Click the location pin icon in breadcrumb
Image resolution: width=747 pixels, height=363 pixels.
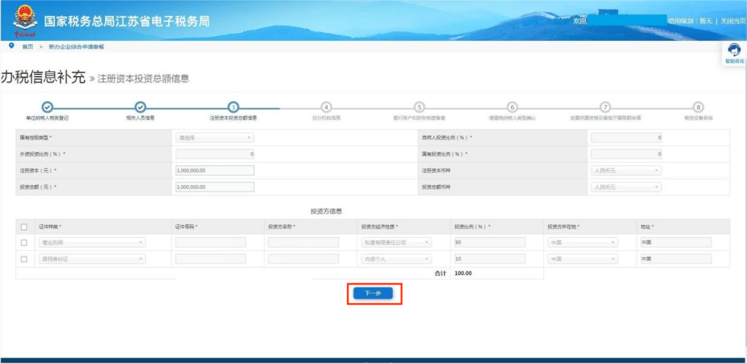pos(11,46)
